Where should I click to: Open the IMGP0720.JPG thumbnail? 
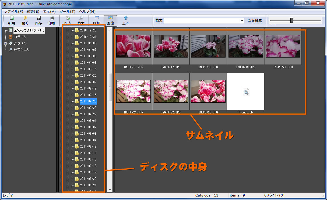(x=283, y=47)
